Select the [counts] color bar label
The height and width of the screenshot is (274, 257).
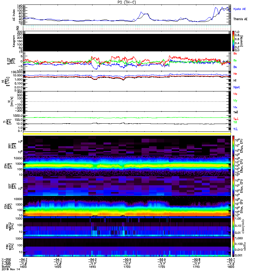(x=242, y=41)
